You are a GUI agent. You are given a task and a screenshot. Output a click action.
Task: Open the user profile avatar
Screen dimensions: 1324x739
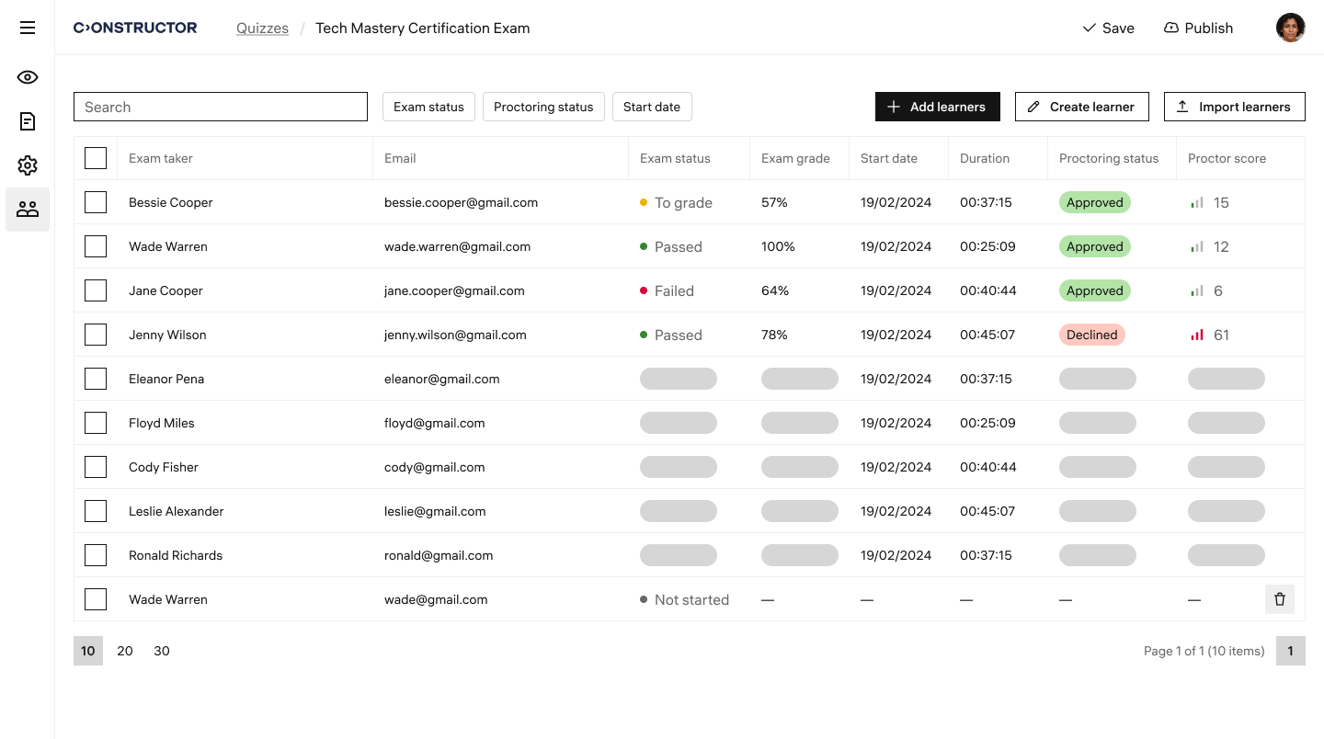pos(1290,28)
